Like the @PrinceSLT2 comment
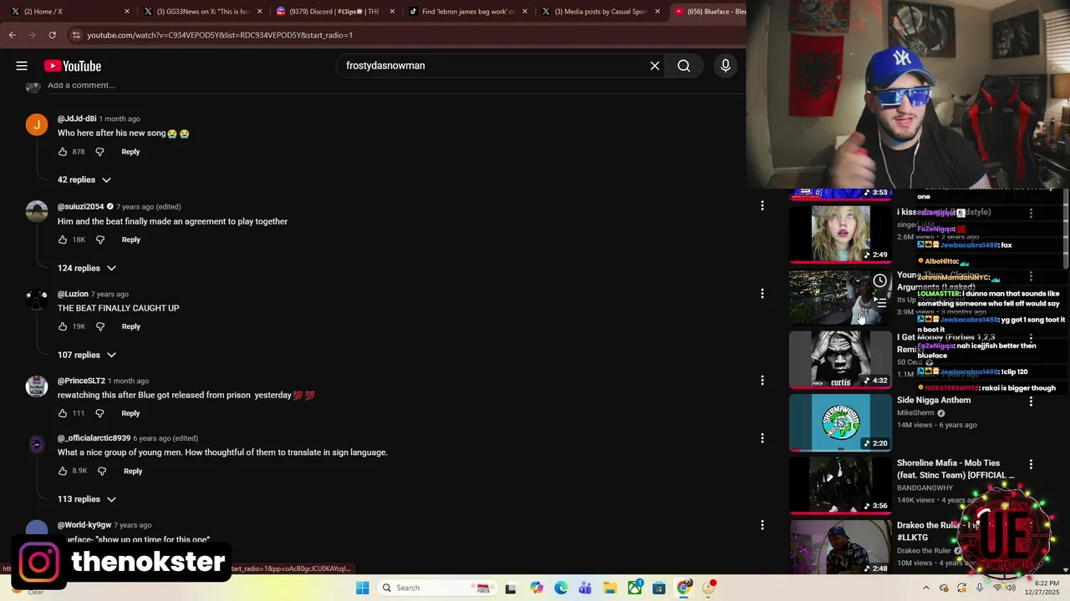The width and height of the screenshot is (1070, 601). (x=63, y=413)
